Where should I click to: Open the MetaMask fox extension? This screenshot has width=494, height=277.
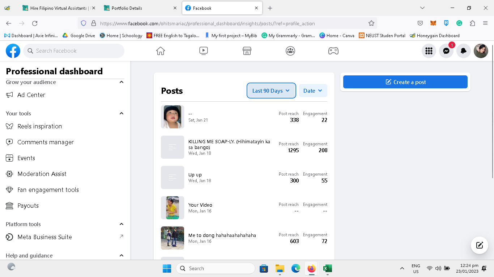[433, 23]
